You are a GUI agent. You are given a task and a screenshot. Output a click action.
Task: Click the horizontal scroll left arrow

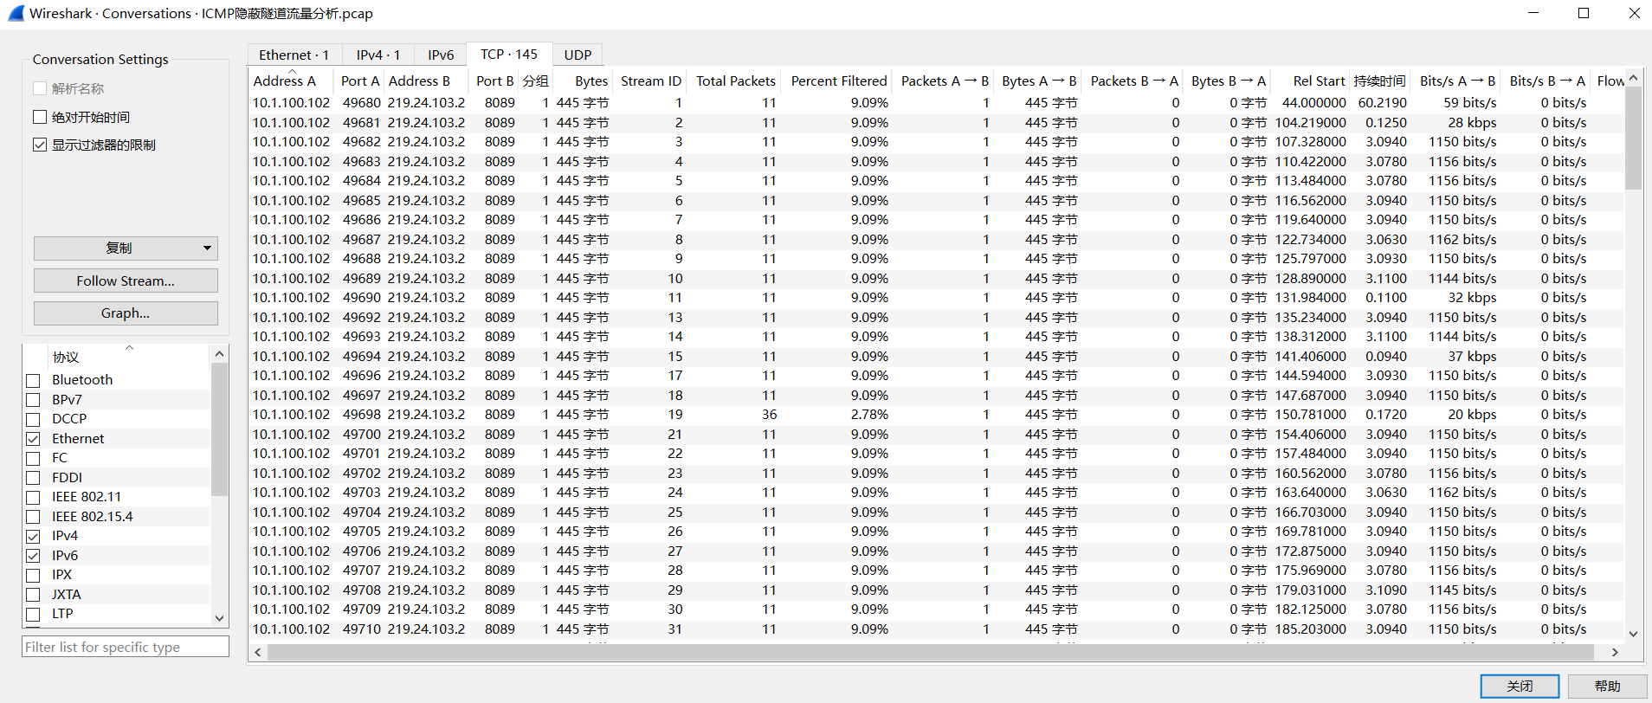click(x=258, y=652)
